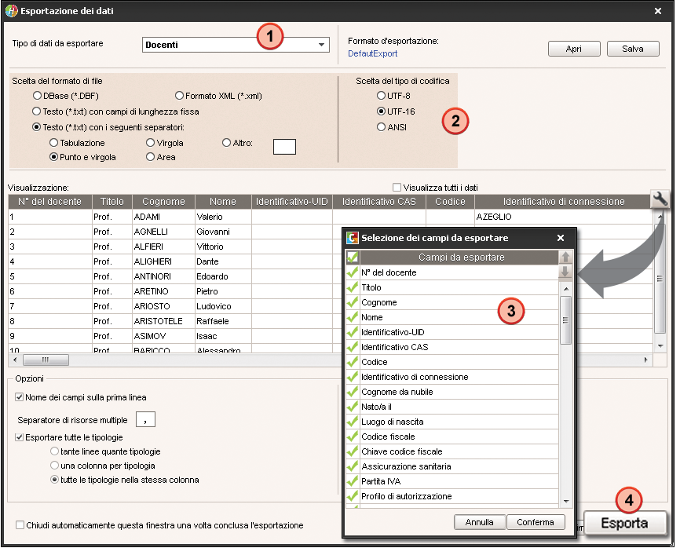This screenshot has height=548, width=680.
Task: Select una colonna per tipologia option
Action: [55, 466]
